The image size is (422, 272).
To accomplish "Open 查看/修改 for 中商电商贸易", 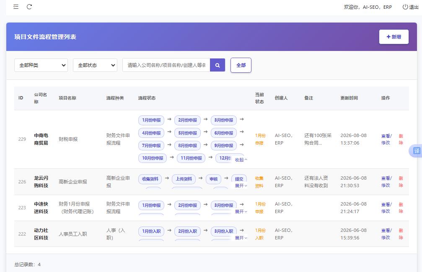I will (x=386, y=139).
